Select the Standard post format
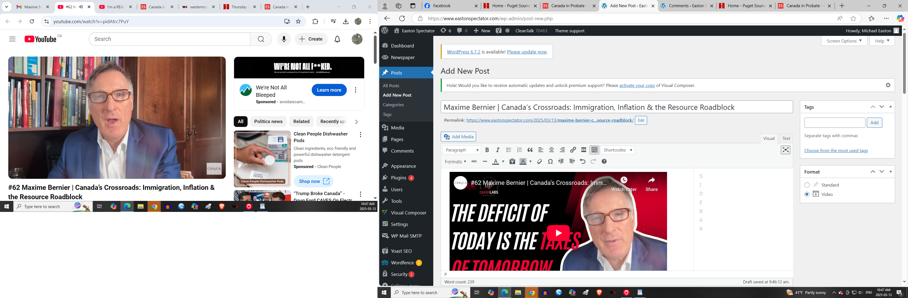 click(807, 185)
